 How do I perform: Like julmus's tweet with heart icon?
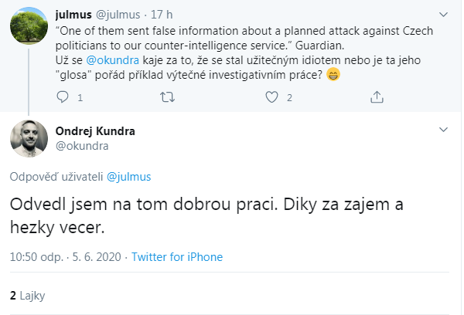click(271, 97)
